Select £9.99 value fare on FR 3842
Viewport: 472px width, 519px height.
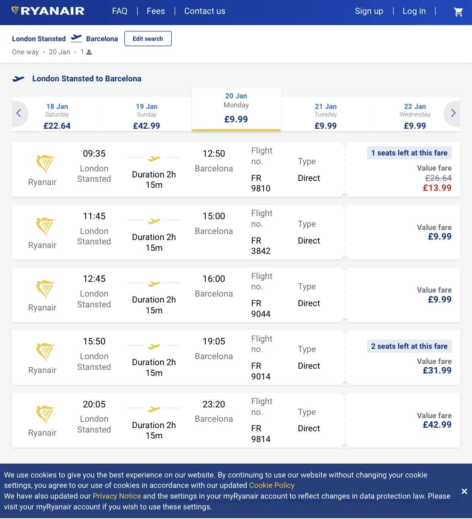tap(440, 236)
